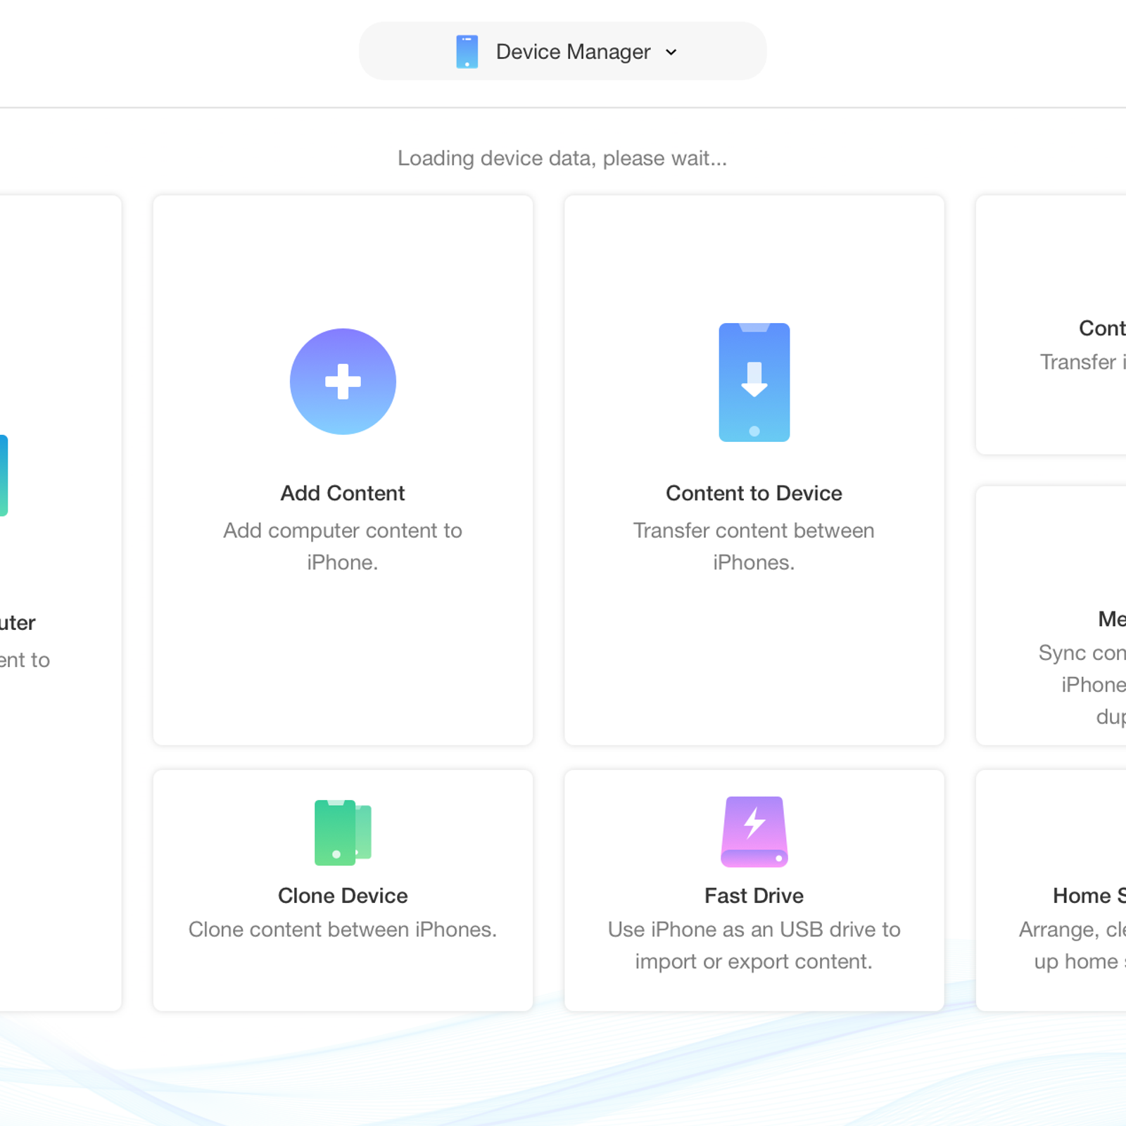Click 'Use iPhone as an USB drive' description
Viewport: 1126px width, 1126px height.
(x=754, y=945)
